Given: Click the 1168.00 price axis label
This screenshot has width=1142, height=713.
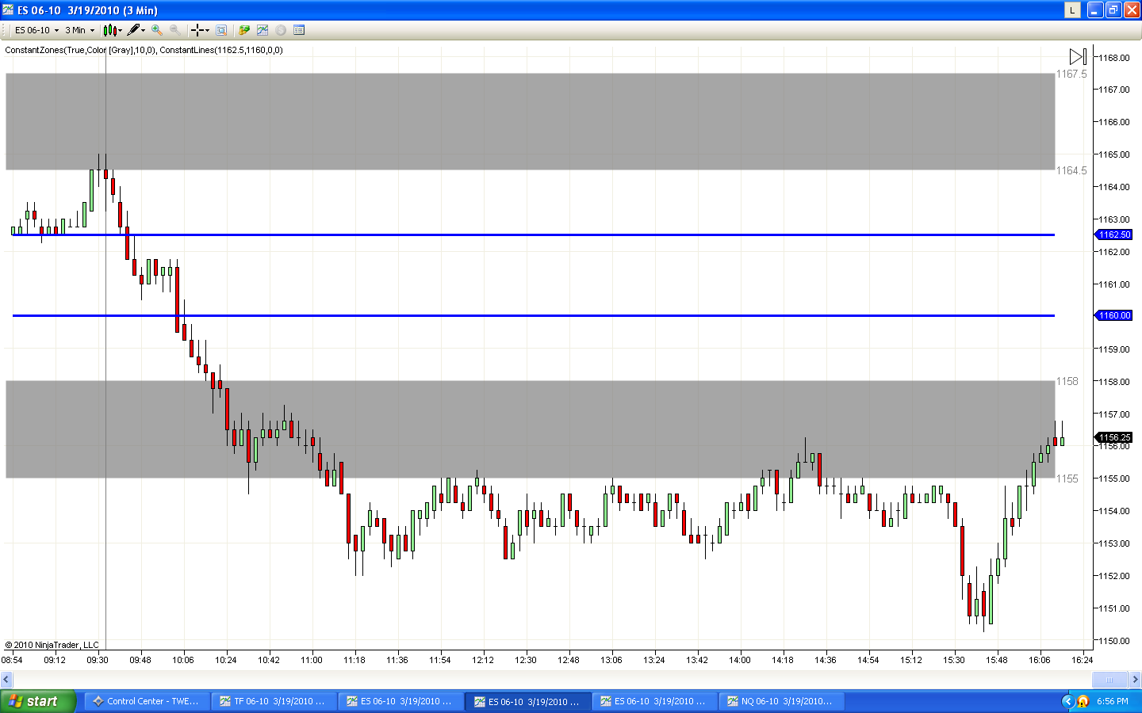Looking at the screenshot, I should tap(1113, 58).
